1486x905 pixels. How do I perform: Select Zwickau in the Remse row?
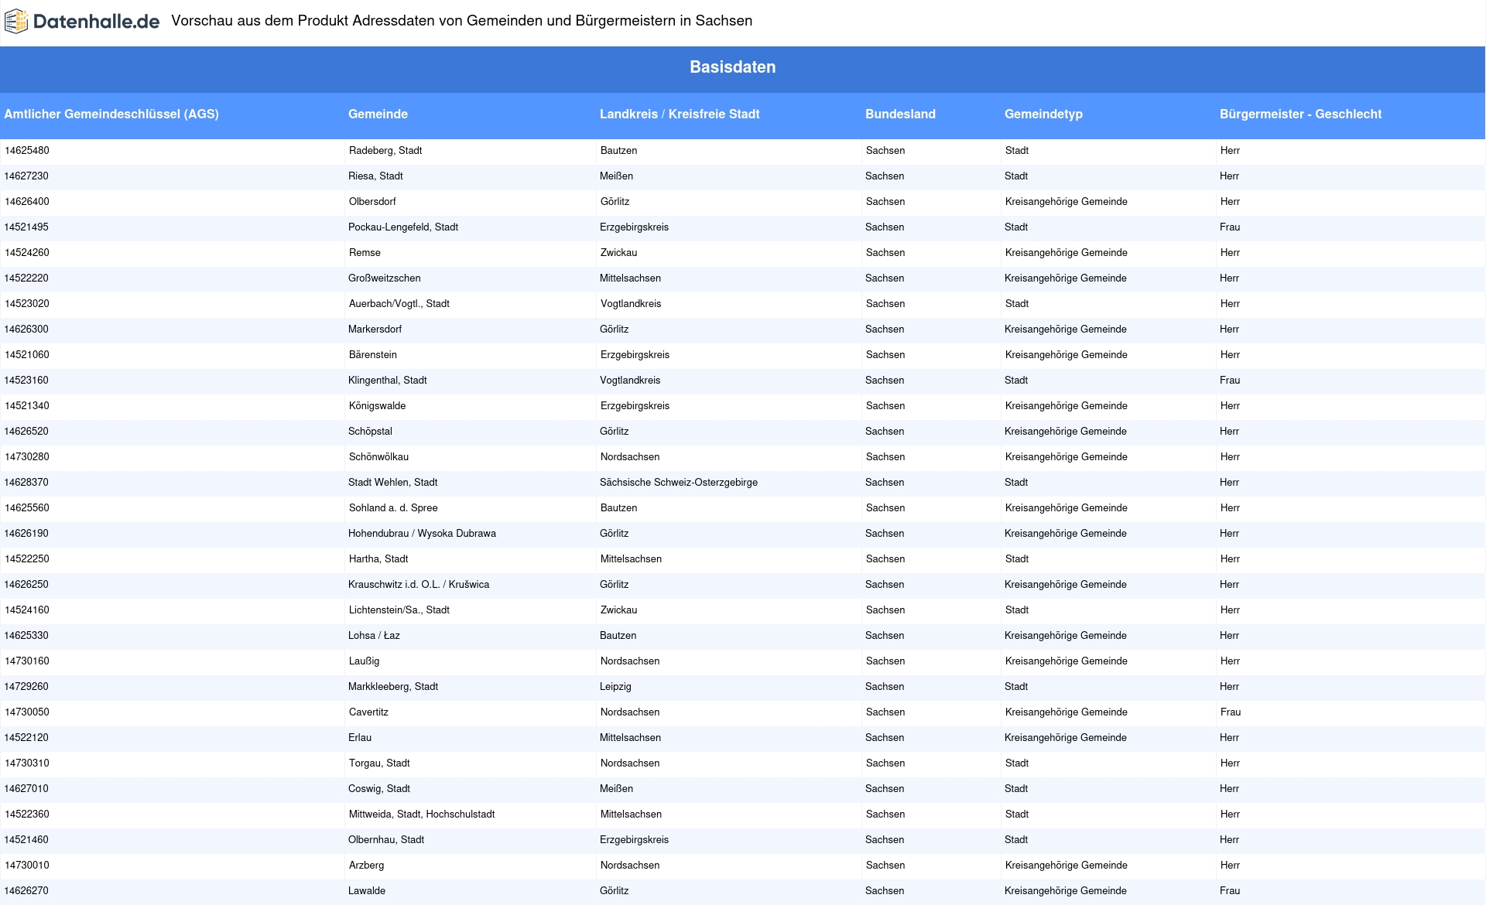click(619, 253)
